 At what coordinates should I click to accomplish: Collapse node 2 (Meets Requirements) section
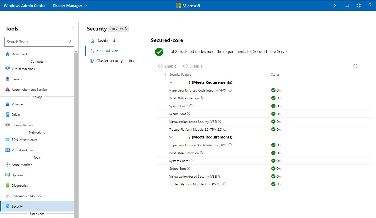(171, 137)
